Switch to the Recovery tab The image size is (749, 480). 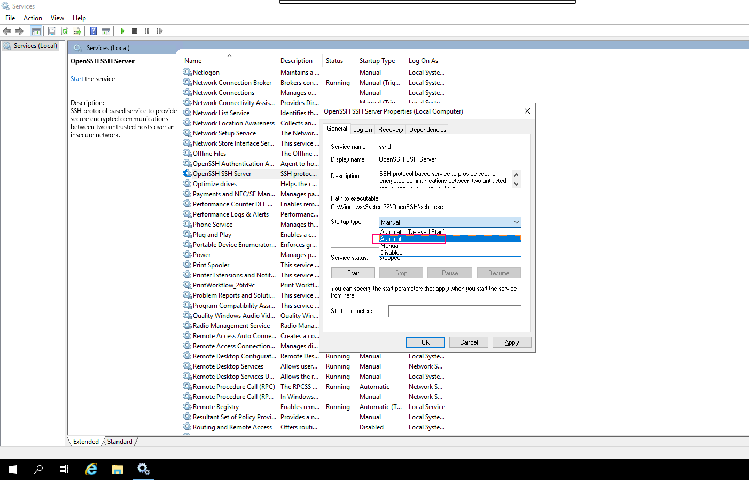391,130
